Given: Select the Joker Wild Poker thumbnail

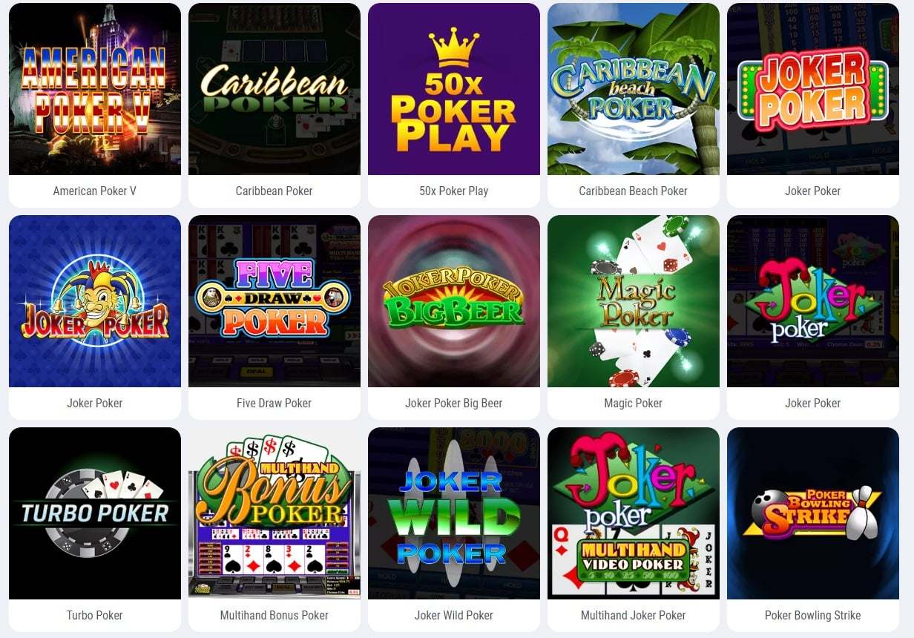Looking at the screenshot, I should tap(454, 513).
